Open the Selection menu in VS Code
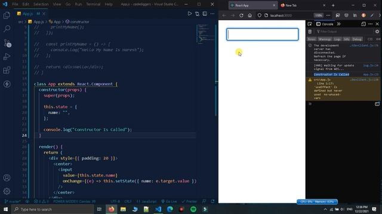The height and width of the screenshot is (214, 382). [x=41, y=4]
